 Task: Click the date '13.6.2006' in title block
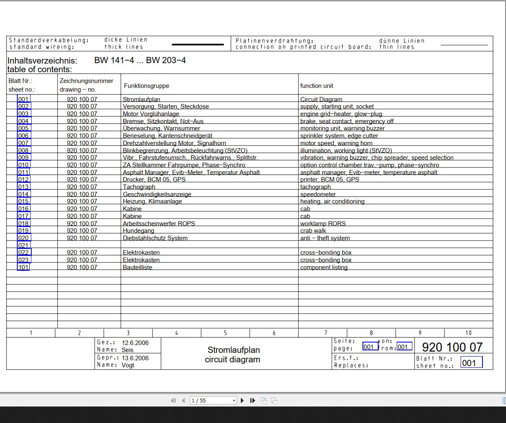pyautogui.click(x=135, y=358)
